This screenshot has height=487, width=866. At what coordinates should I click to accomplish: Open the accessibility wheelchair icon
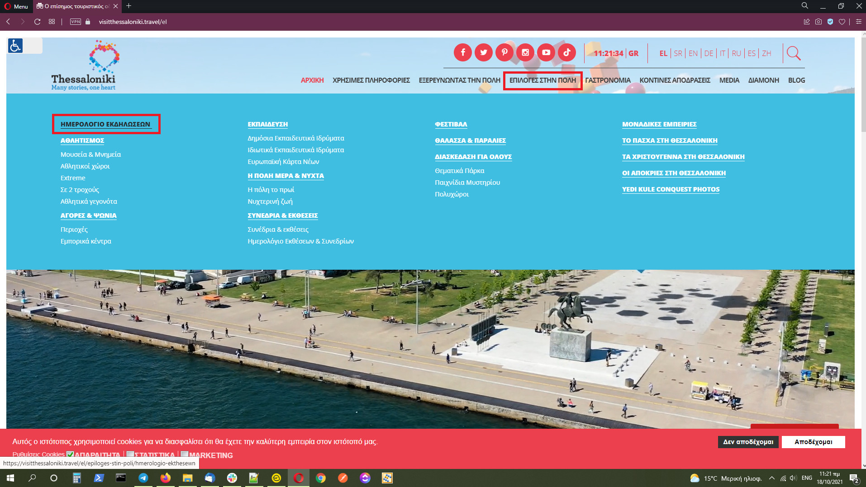tap(15, 46)
